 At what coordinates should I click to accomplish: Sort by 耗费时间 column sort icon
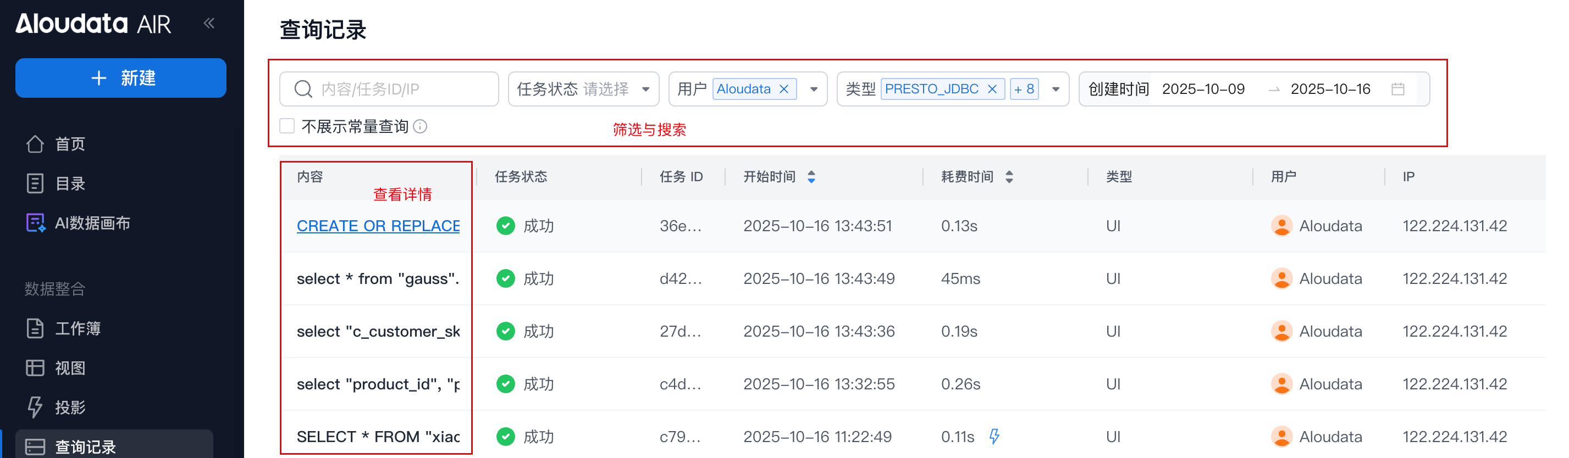pos(1009,177)
